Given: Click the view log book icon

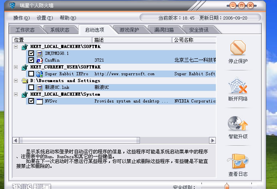Looking at the screenshot, I should coord(238,161).
